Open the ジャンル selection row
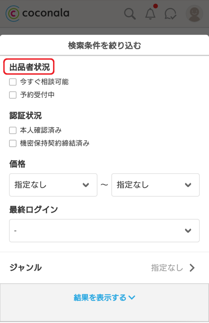 click(x=104, y=268)
